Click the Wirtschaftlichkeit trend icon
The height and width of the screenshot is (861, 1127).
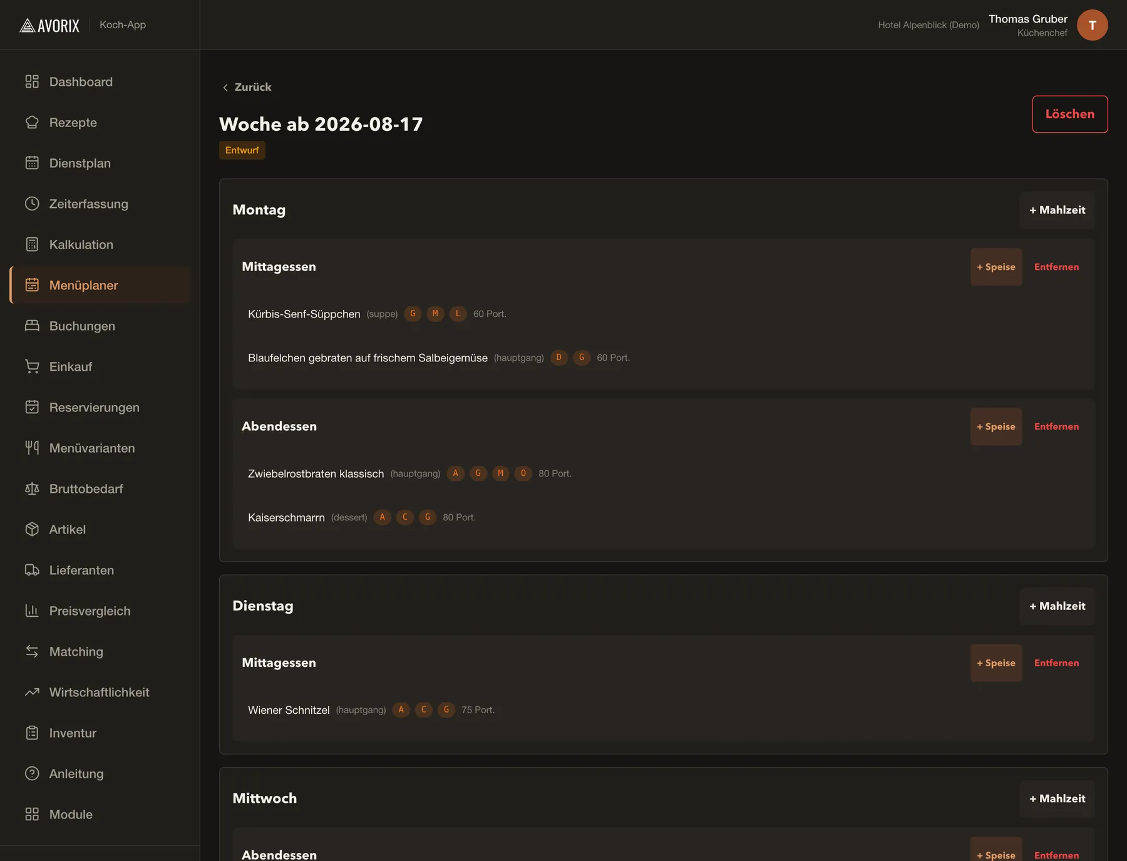point(32,692)
